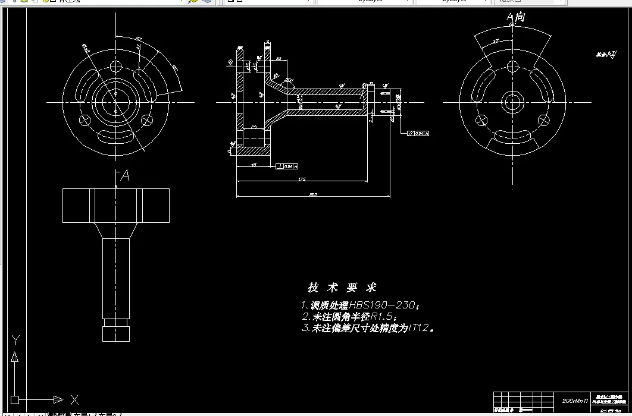Viewport: 632px width, 416px height.
Task: Click the UCS Y axis label
Action: [x=15, y=341]
